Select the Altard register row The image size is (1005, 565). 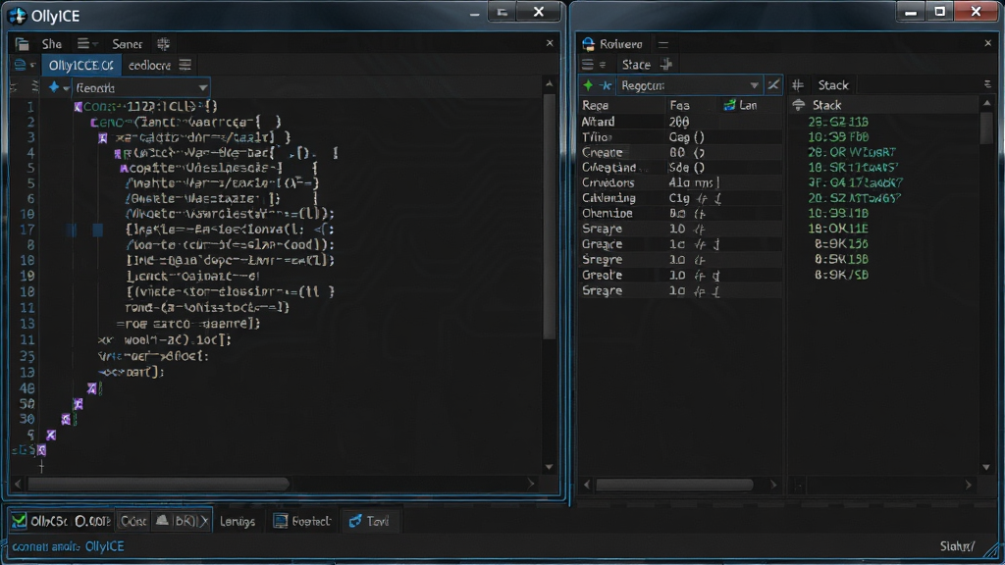pos(680,121)
